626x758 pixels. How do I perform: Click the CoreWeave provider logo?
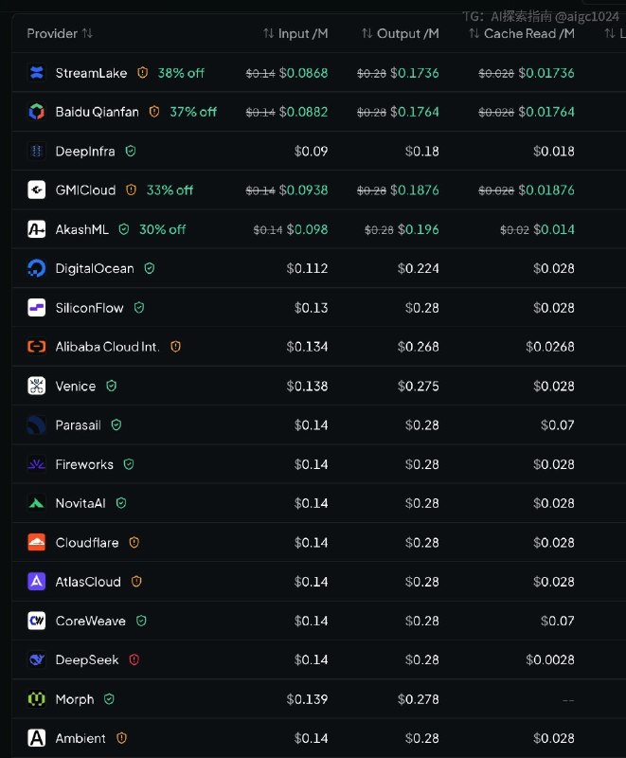(37, 621)
